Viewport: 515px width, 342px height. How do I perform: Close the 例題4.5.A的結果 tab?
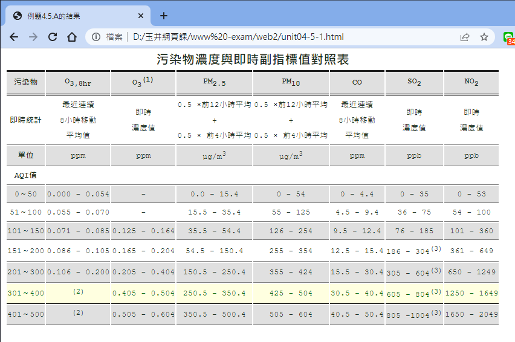141,16
